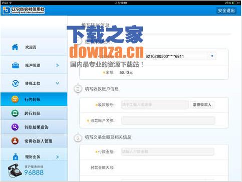This screenshot has height=182, width=242.
Task: Click the red person icon for 常用收款人管理
Action: (x=15, y=141)
